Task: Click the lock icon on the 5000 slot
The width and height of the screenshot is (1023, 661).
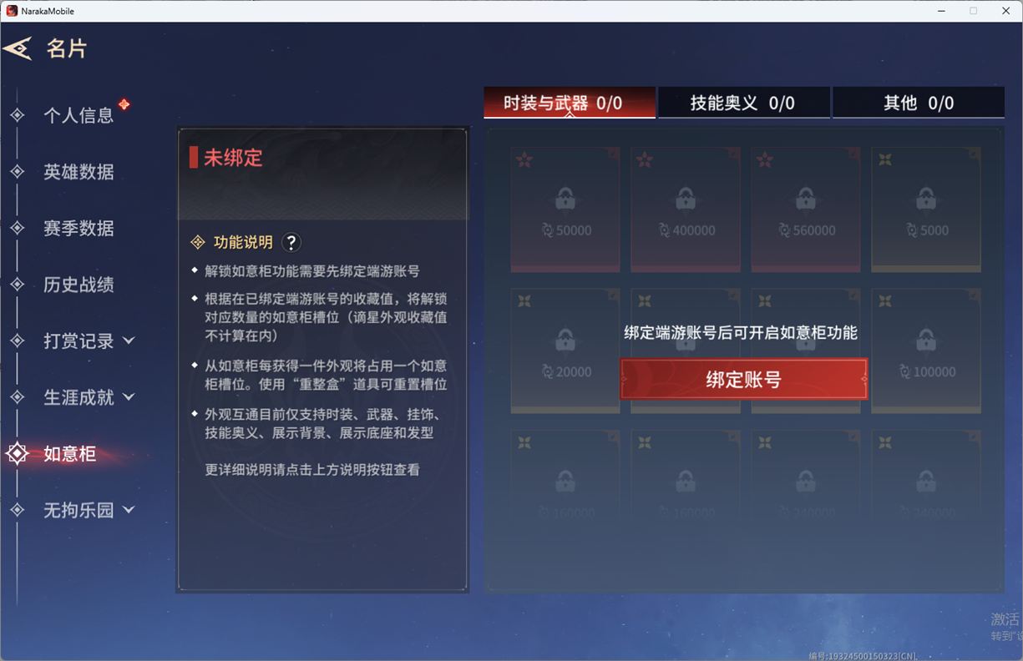Action: [926, 199]
